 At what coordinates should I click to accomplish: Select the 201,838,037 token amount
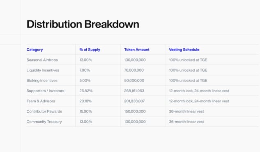[x=134, y=101]
